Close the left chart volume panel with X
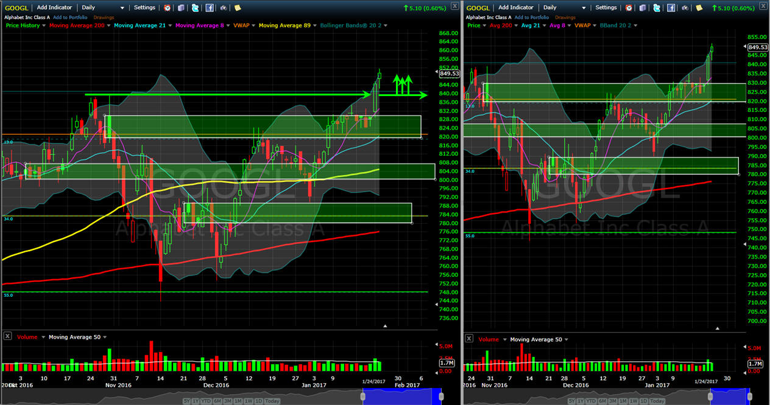Image resolution: width=770 pixels, height=405 pixels. 8,336
